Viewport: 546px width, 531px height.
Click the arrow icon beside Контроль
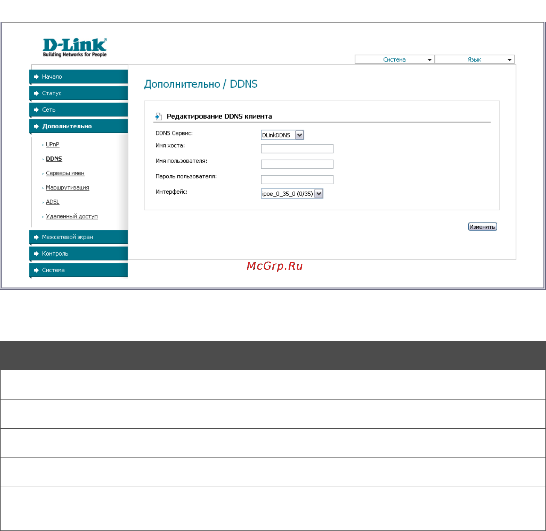[x=36, y=254]
